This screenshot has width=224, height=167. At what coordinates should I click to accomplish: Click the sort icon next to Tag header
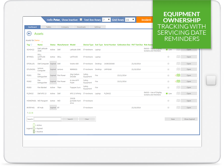[x=31, y=45]
